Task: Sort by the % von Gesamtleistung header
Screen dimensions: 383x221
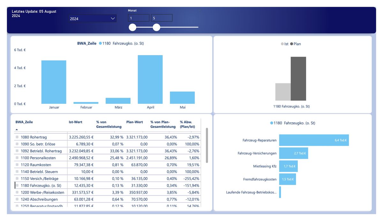Action: (x=109, y=124)
